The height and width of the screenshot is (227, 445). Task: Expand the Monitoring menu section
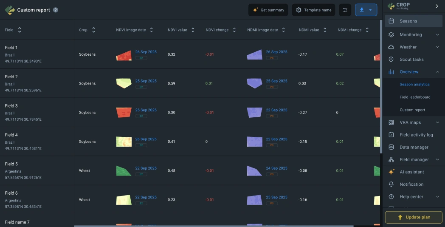tap(437, 35)
